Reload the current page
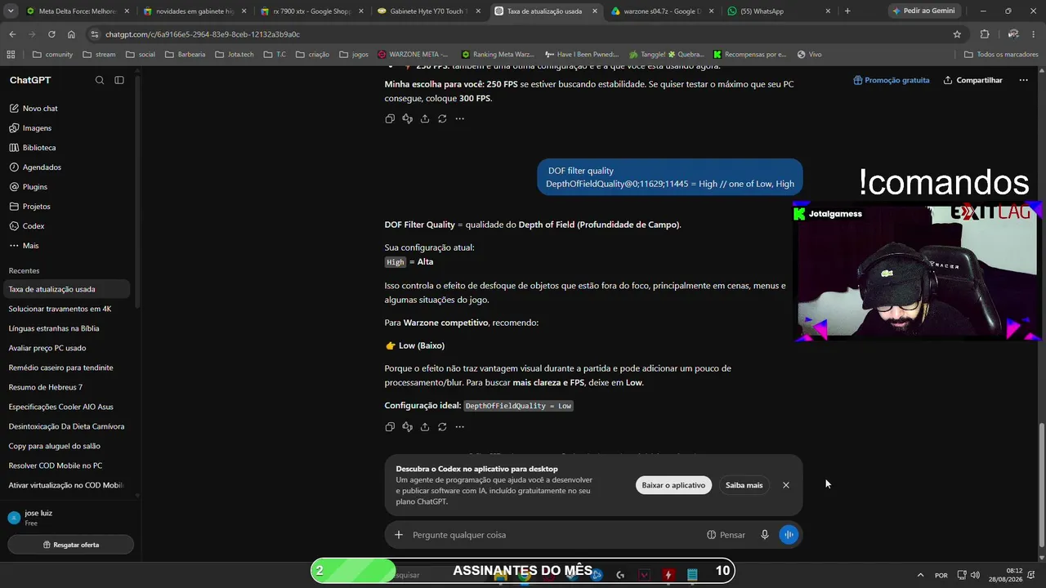The width and height of the screenshot is (1046, 588). coord(51,34)
